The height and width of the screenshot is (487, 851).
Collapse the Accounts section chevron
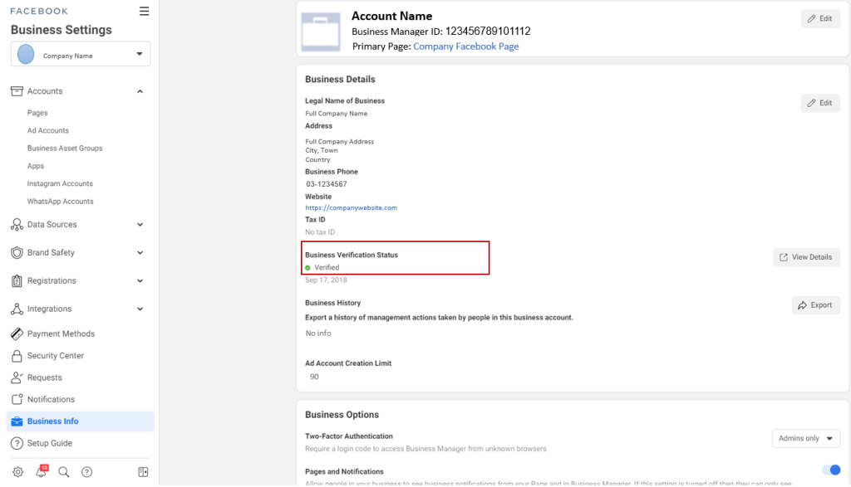coord(140,91)
